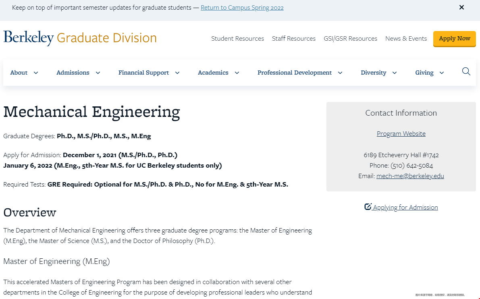Click the December 1, 2021 deadline text
Image resolution: width=480 pixels, height=299 pixels.
pyautogui.click(x=120, y=155)
